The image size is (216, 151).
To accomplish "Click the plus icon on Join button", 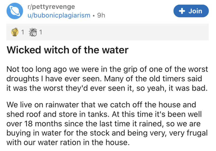I will 182,11.
